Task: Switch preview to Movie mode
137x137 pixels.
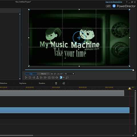Action: click(x=43, y=74)
